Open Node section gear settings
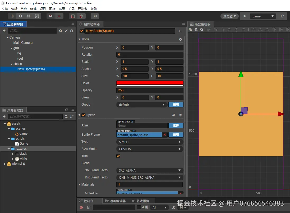Image resolution: width=290 pixels, height=213 pixels. click(x=181, y=39)
